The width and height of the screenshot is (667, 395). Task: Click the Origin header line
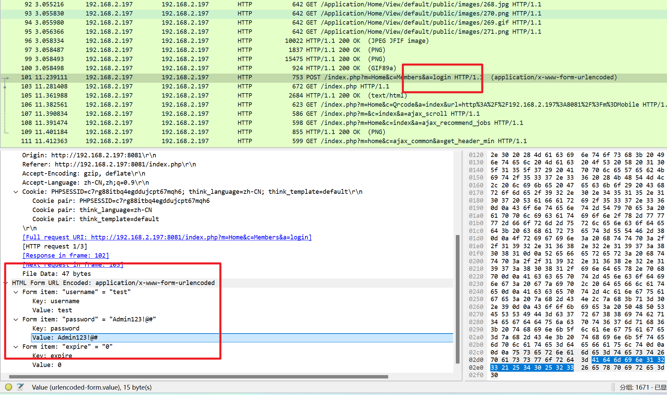[89, 155]
